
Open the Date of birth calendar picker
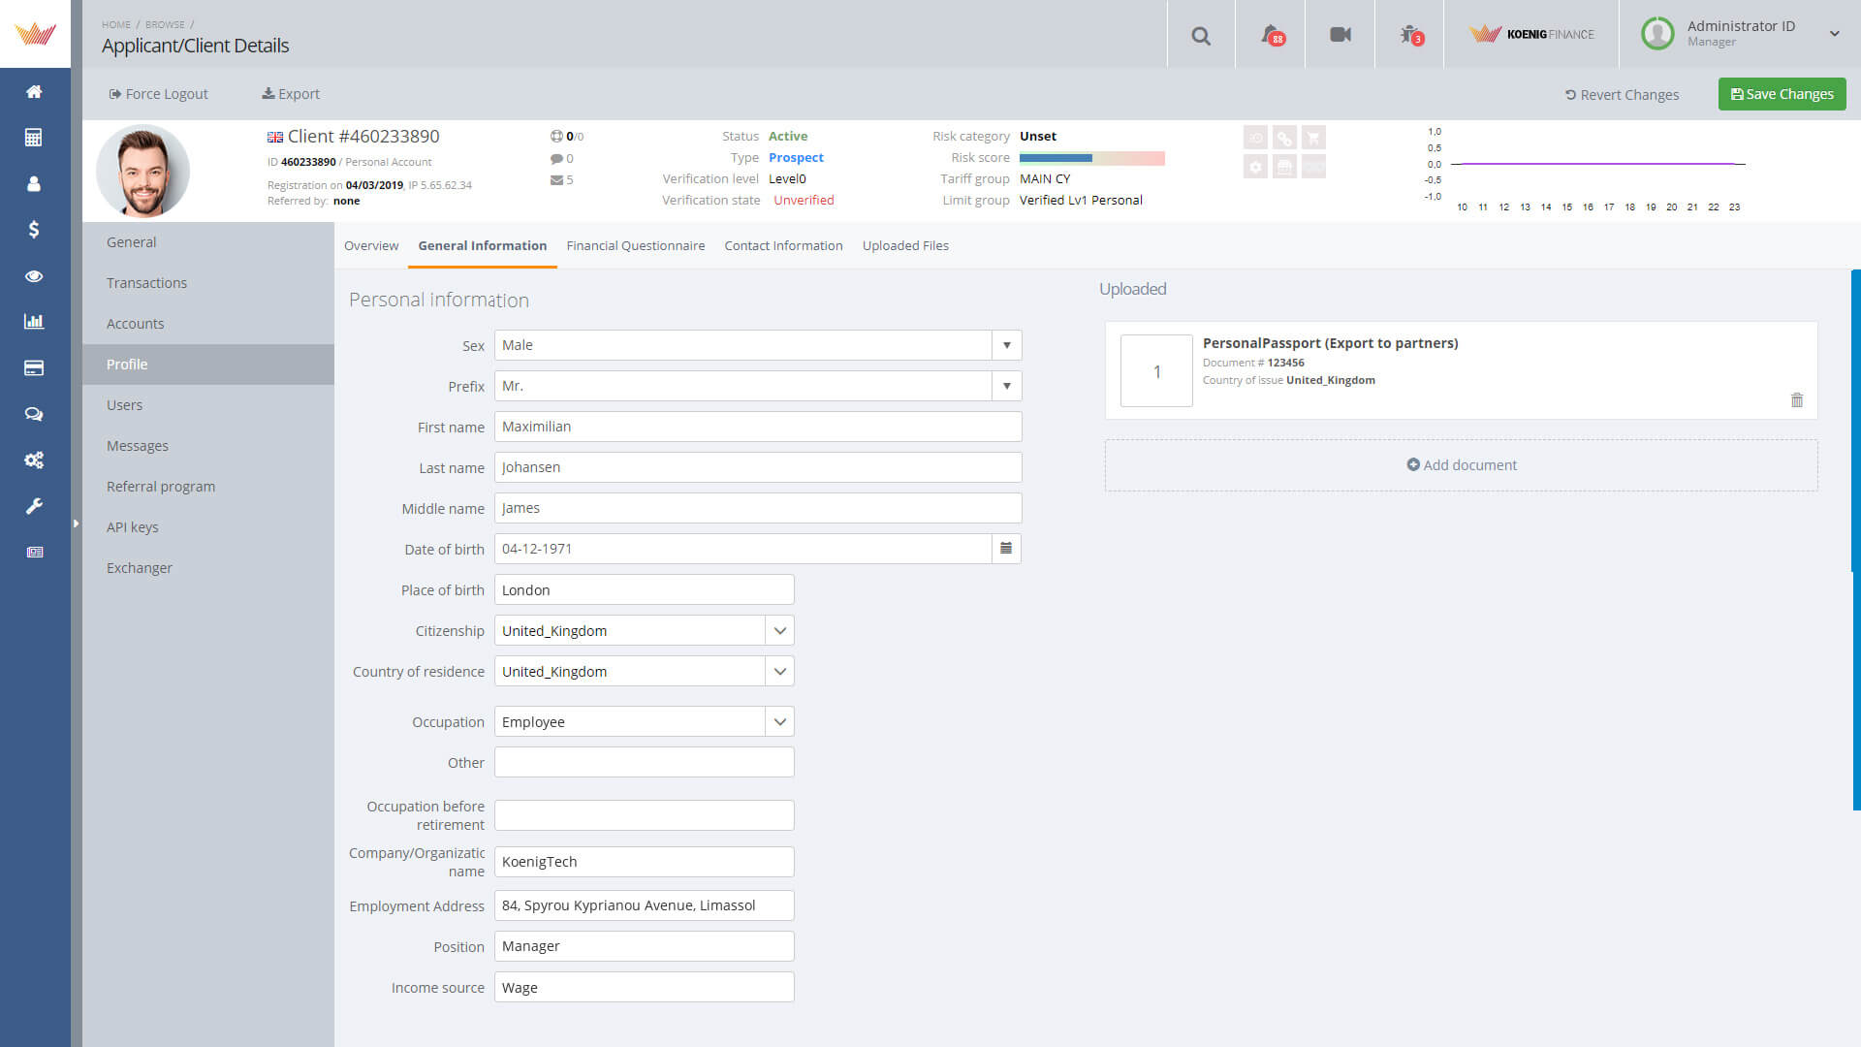coord(1006,549)
